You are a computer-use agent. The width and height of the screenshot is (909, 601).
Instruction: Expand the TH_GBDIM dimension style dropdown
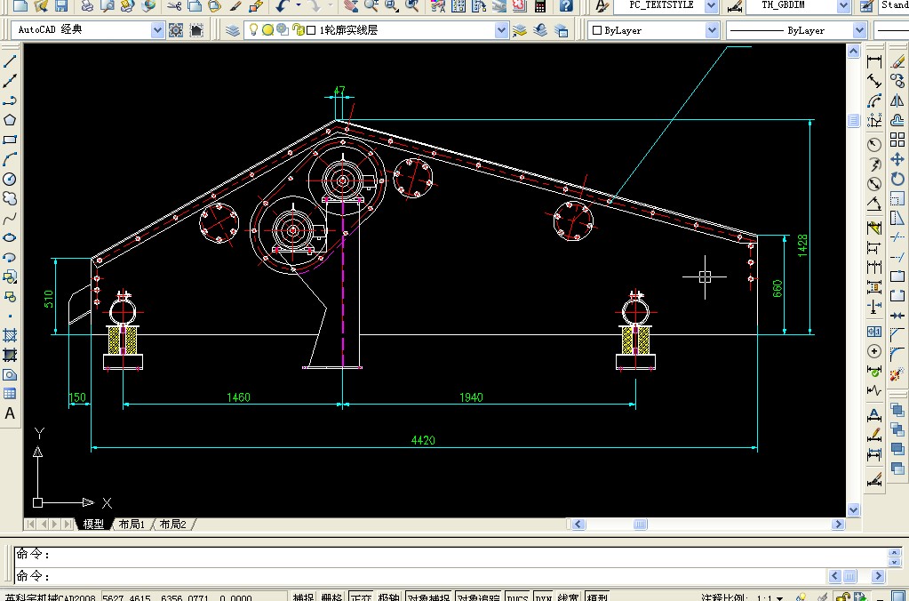(843, 6)
